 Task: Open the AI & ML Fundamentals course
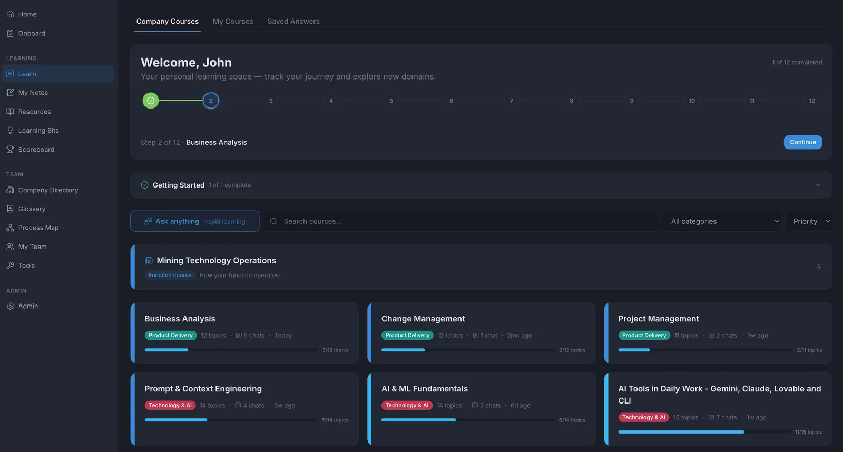[482, 409]
